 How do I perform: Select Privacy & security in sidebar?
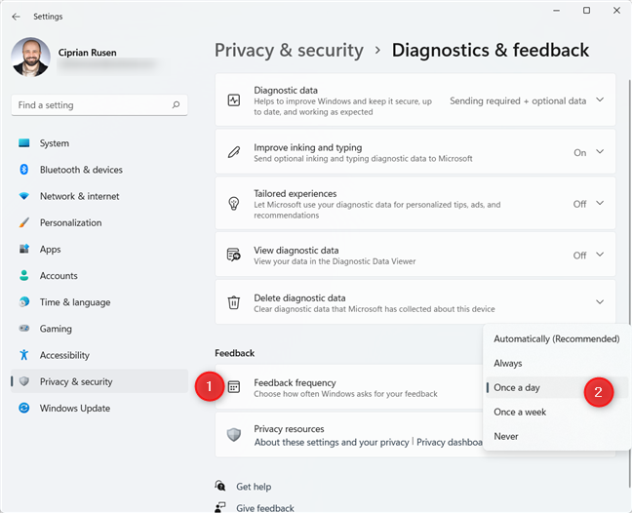click(x=99, y=381)
